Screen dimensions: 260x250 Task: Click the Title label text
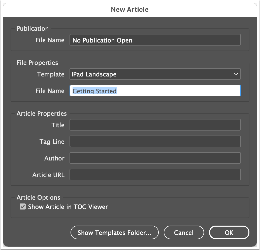(58, 125)
